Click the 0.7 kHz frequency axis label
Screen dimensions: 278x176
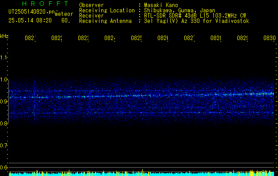click(4, 145)
